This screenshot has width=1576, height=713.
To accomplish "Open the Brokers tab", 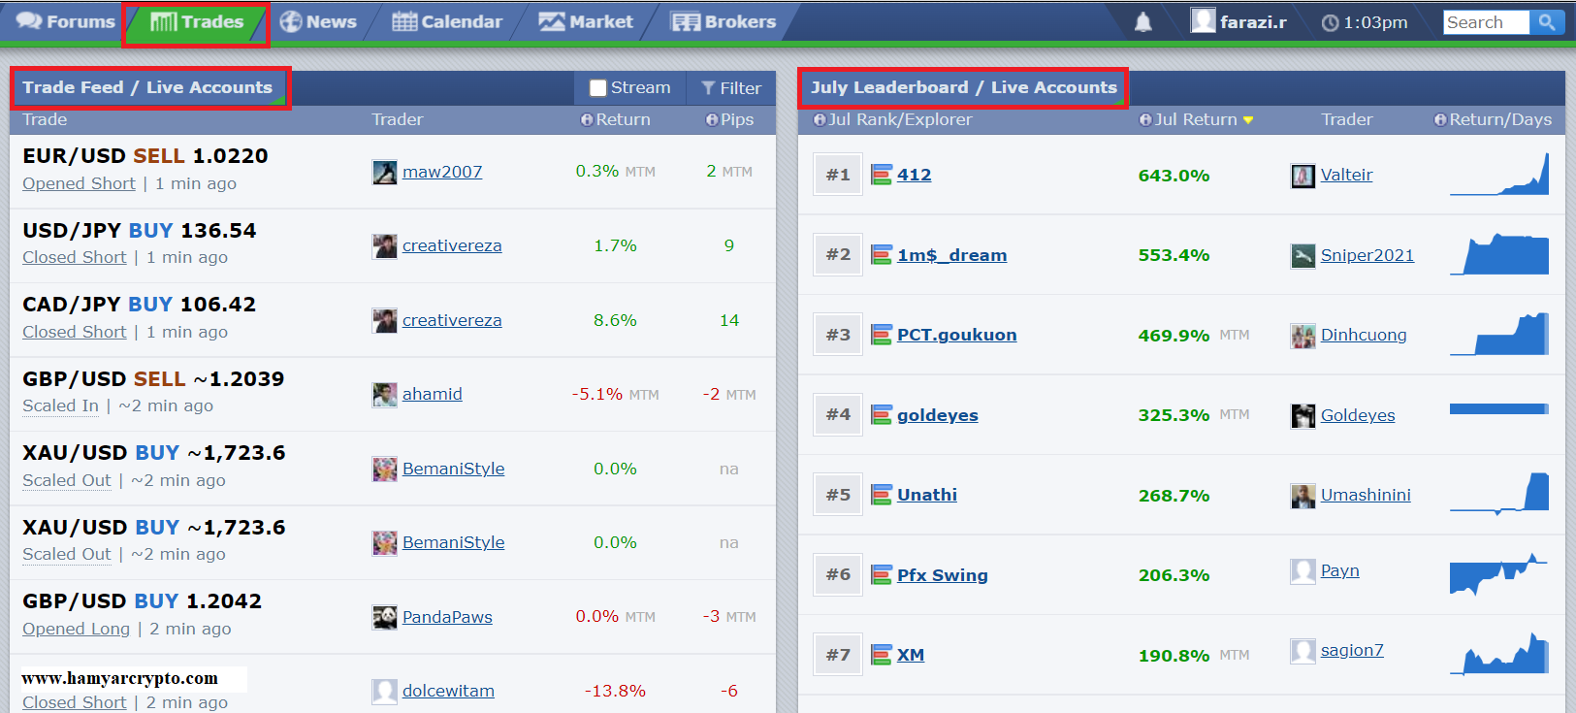I will tap(724, 21).
